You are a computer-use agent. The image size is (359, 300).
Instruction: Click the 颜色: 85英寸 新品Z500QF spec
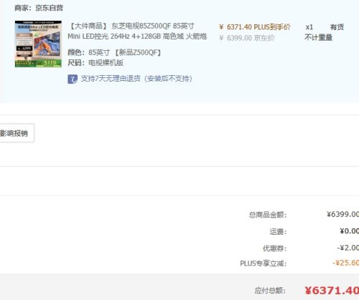pos(114,52)
